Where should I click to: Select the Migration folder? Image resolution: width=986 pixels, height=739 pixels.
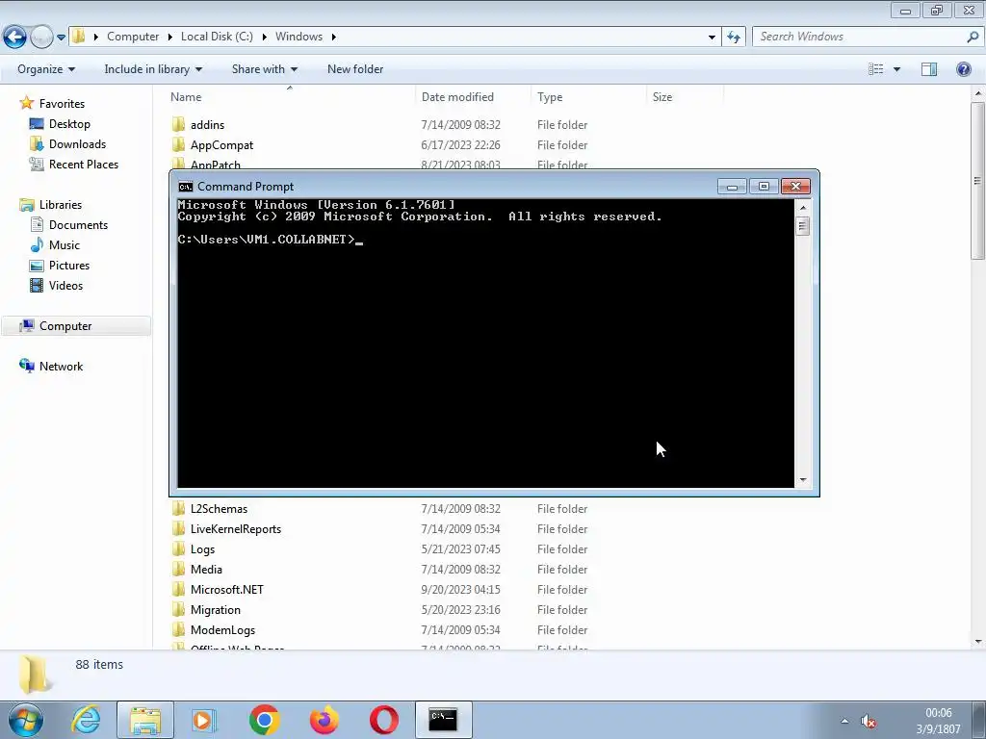coord(215,609)
